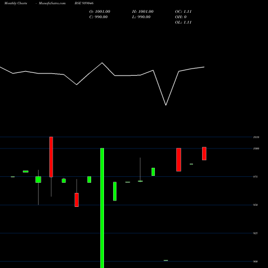
Task: Select the tall red candle starting at 1010
Action: (x=51, y=157)
